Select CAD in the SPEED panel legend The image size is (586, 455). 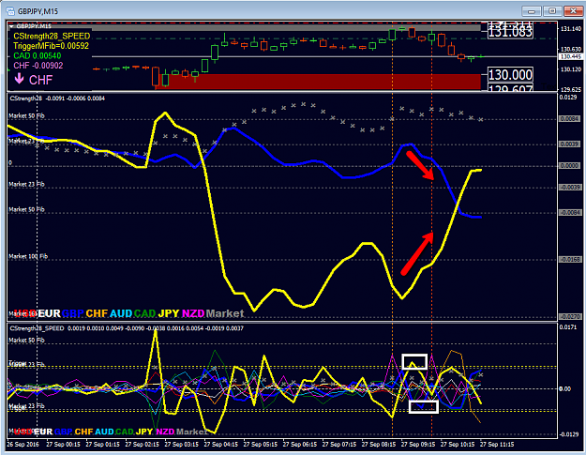click(125, 432)
